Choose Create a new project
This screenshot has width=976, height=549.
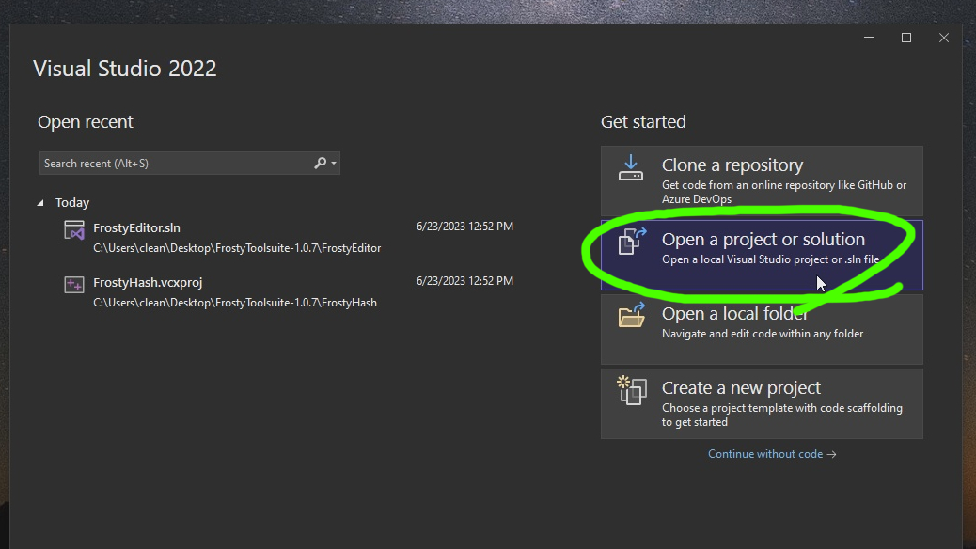click(x=762, y=403)
